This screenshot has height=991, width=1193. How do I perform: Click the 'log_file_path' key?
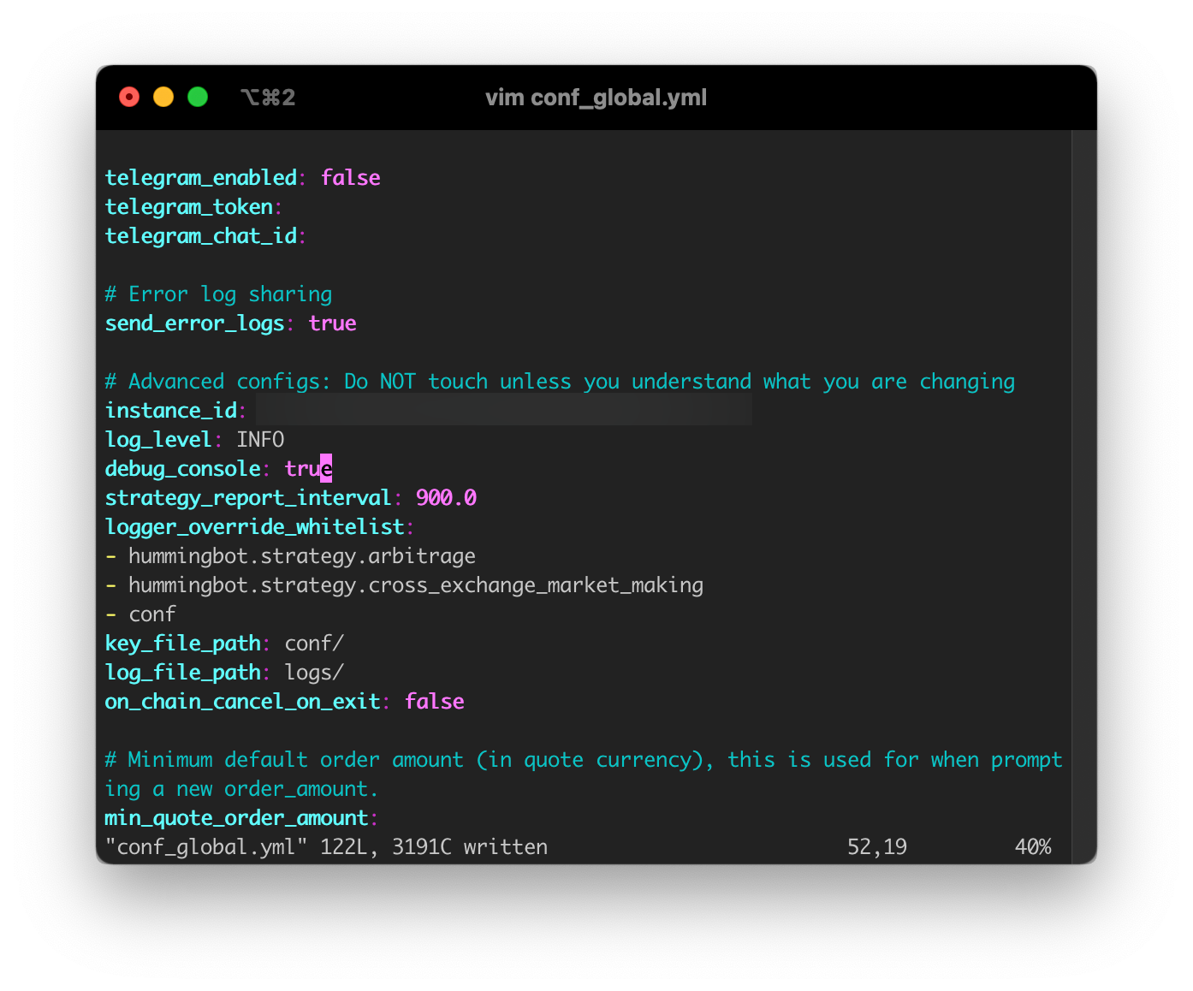tap(183, 673)
